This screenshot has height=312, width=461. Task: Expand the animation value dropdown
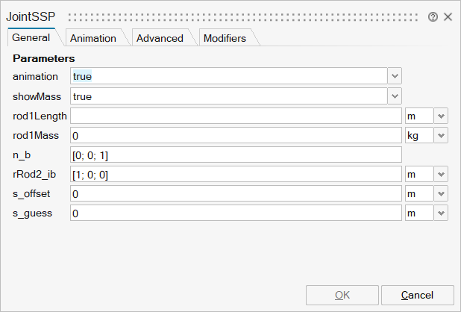point(395,76)
